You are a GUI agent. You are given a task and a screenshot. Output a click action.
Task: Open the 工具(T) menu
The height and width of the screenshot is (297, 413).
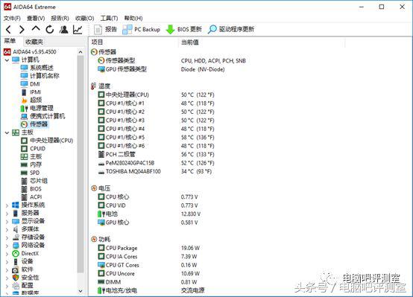click(109, 18)
